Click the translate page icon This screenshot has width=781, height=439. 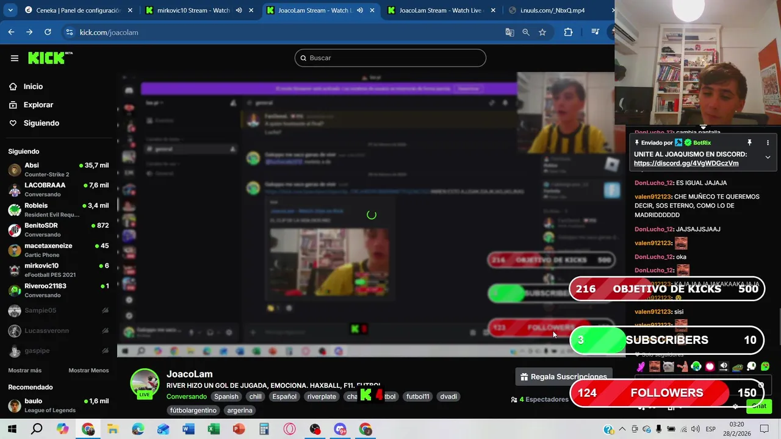coord(509,32)
